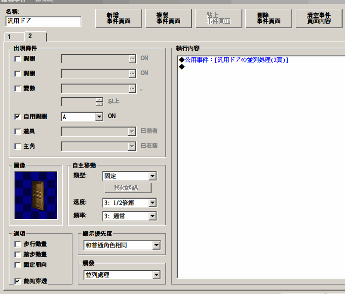Viewport: 345px width, 294px height.
Task: Click the door image thumbnail
Action: point(36,195)
